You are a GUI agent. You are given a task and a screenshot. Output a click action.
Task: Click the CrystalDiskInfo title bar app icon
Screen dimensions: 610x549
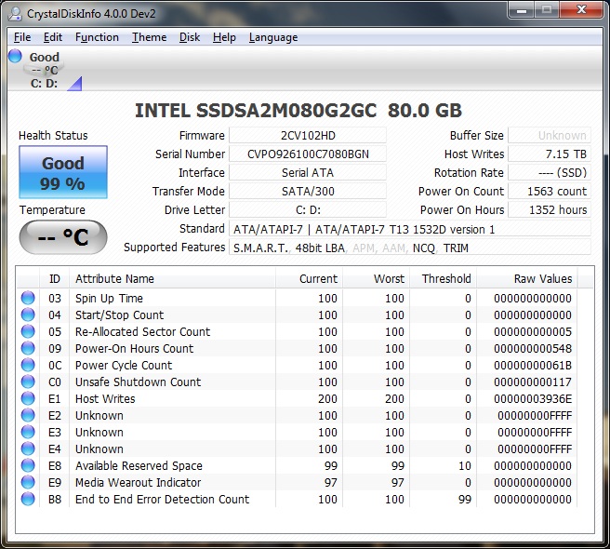[15, 14]
